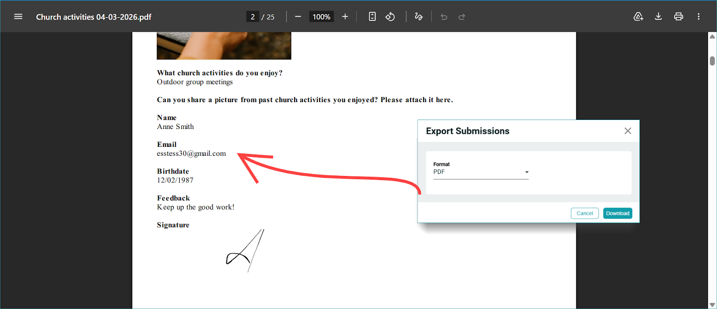This screenshot has width=717, height=309.
Task: Rotate the document counterclockwise
Action: 390,17
